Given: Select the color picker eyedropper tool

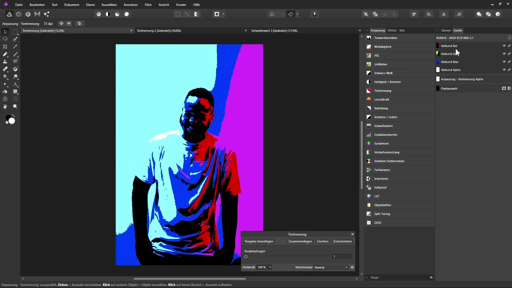Looking at the screenshot, I should [x=15, y=47].
